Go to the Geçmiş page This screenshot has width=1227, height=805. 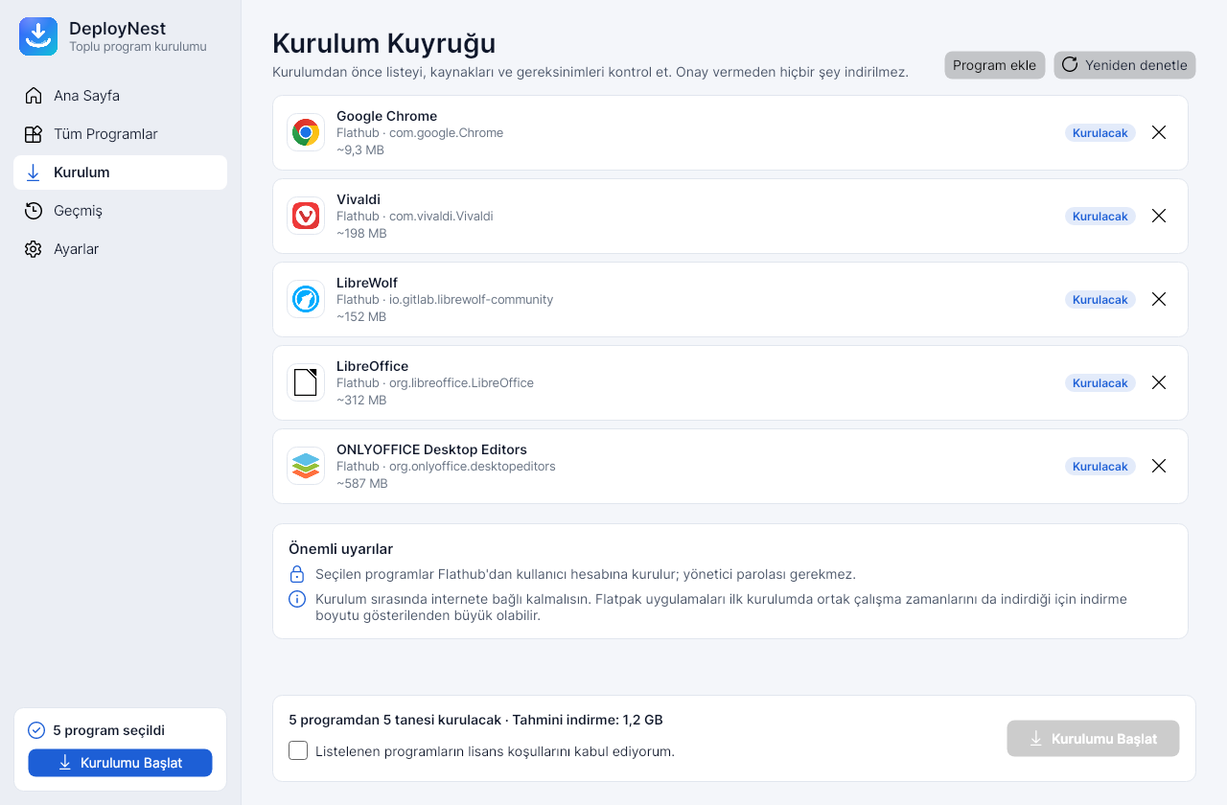pos(120,211)
